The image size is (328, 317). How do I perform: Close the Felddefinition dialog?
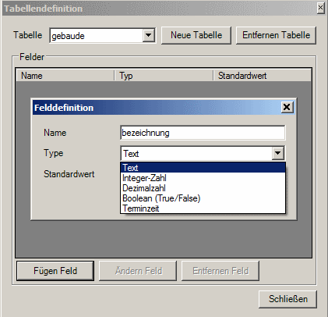pos(287,107)
